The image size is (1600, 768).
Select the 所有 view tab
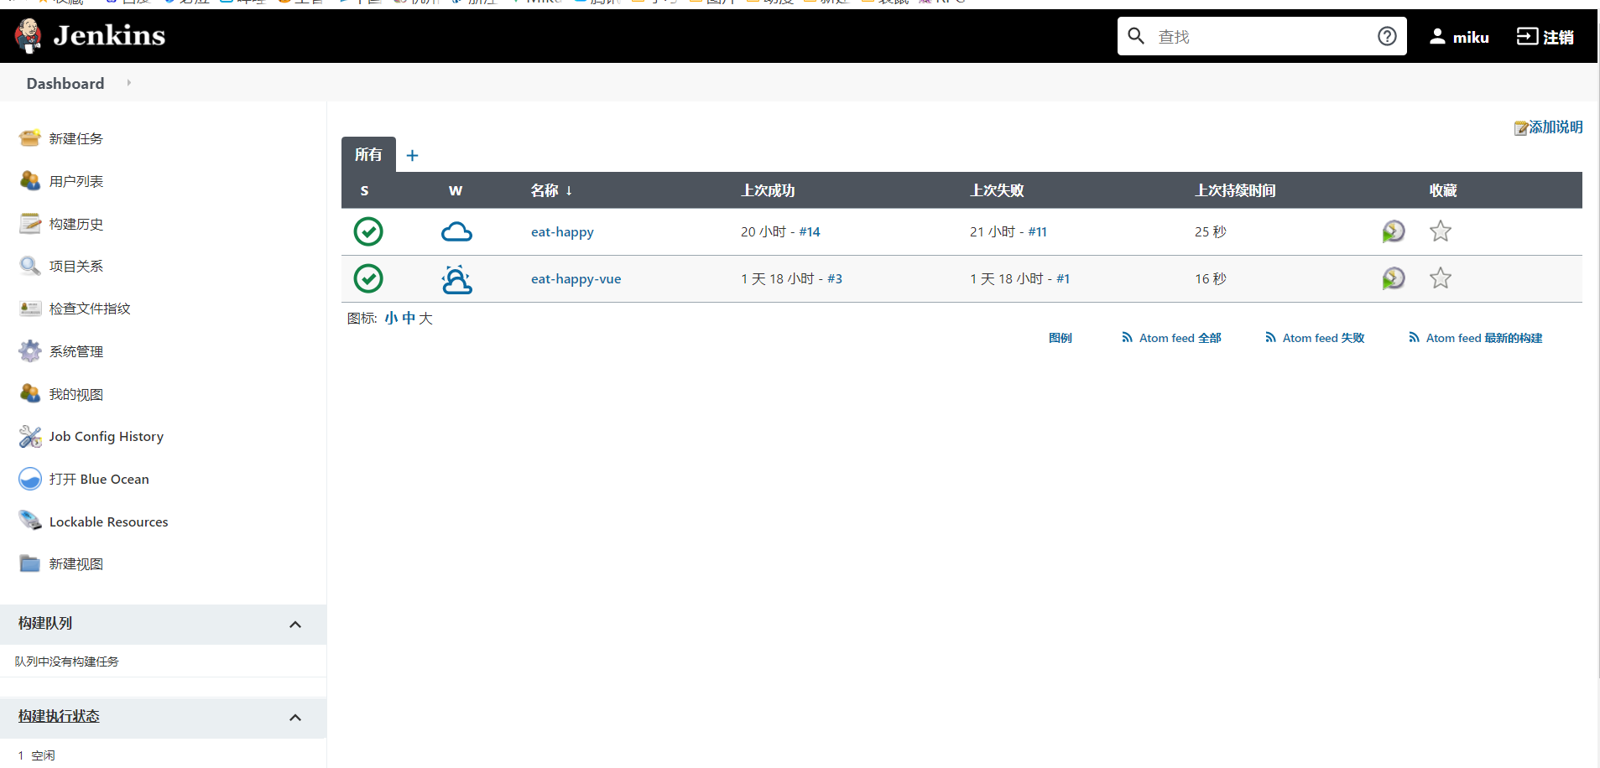(368, 154)
